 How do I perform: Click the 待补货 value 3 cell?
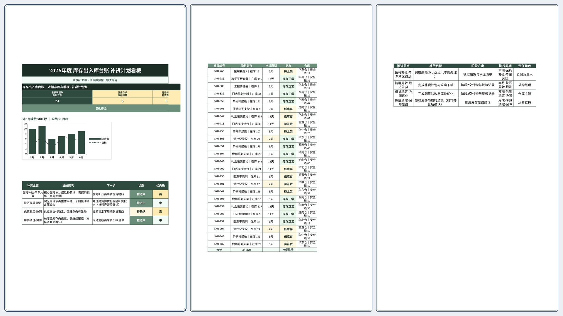pyautogui.click(x=166, y=101)
